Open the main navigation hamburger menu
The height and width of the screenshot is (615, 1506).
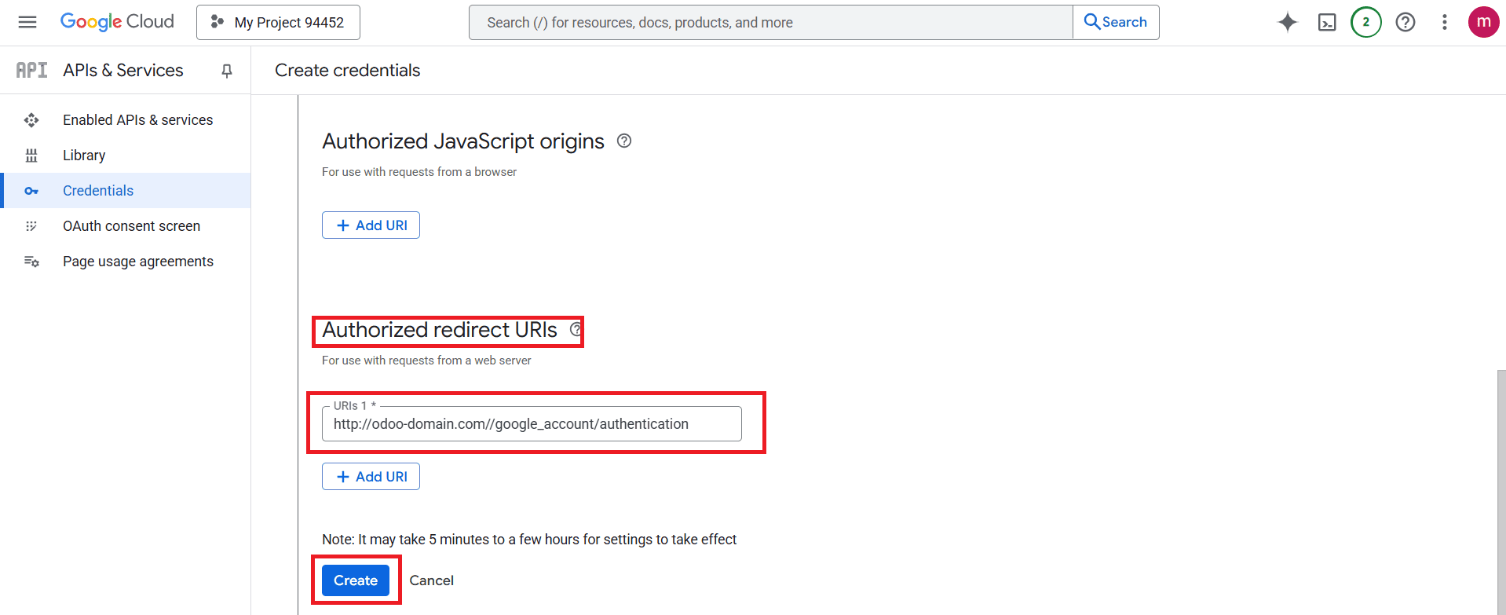(x=27, y=22)
